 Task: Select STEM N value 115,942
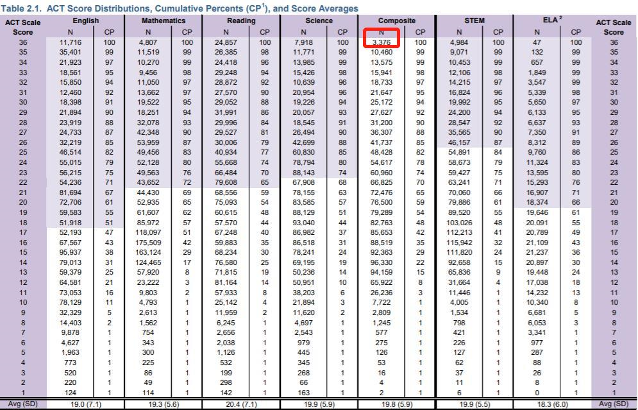(x=459, y=243)
